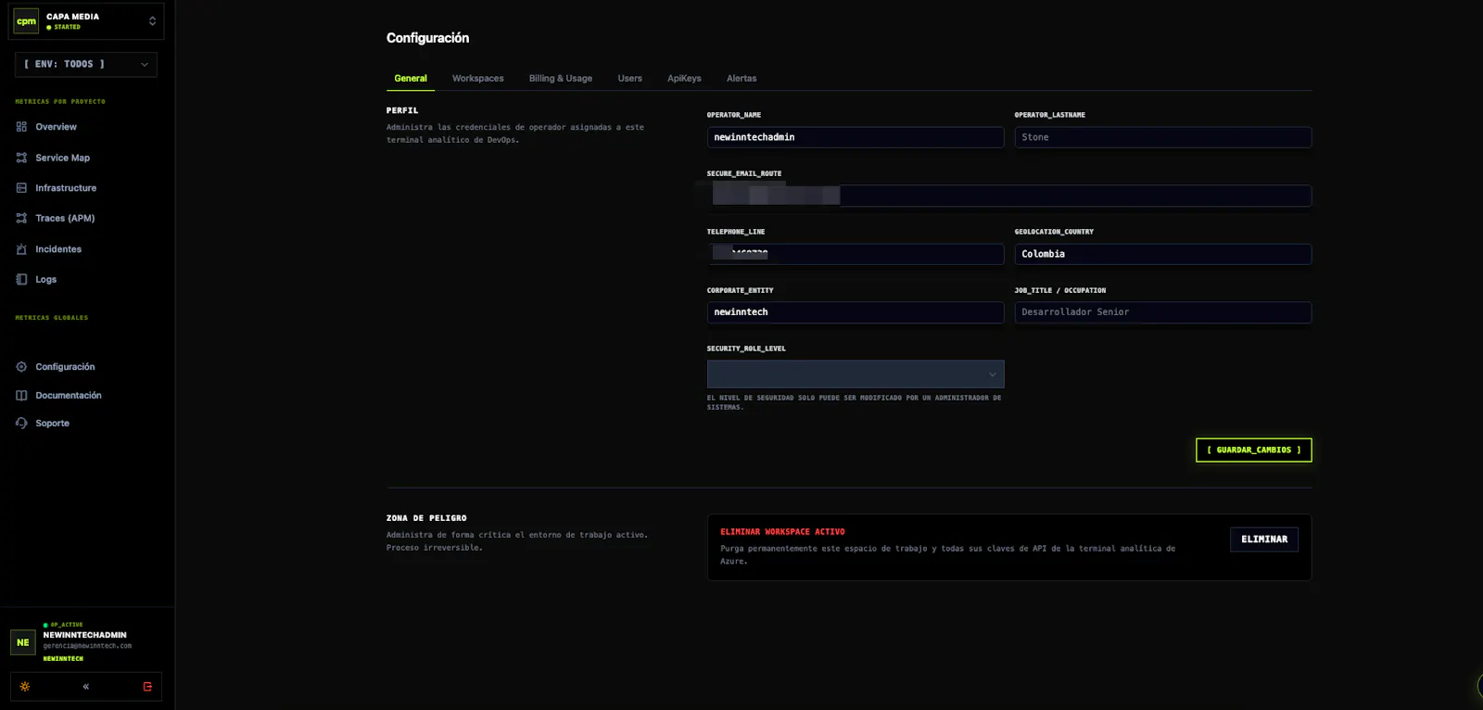Image resolution: width=1483 pixels, height=710 pixels.
Task: Open Infrastructure in the sidebar
Action: tap(66, 188)
